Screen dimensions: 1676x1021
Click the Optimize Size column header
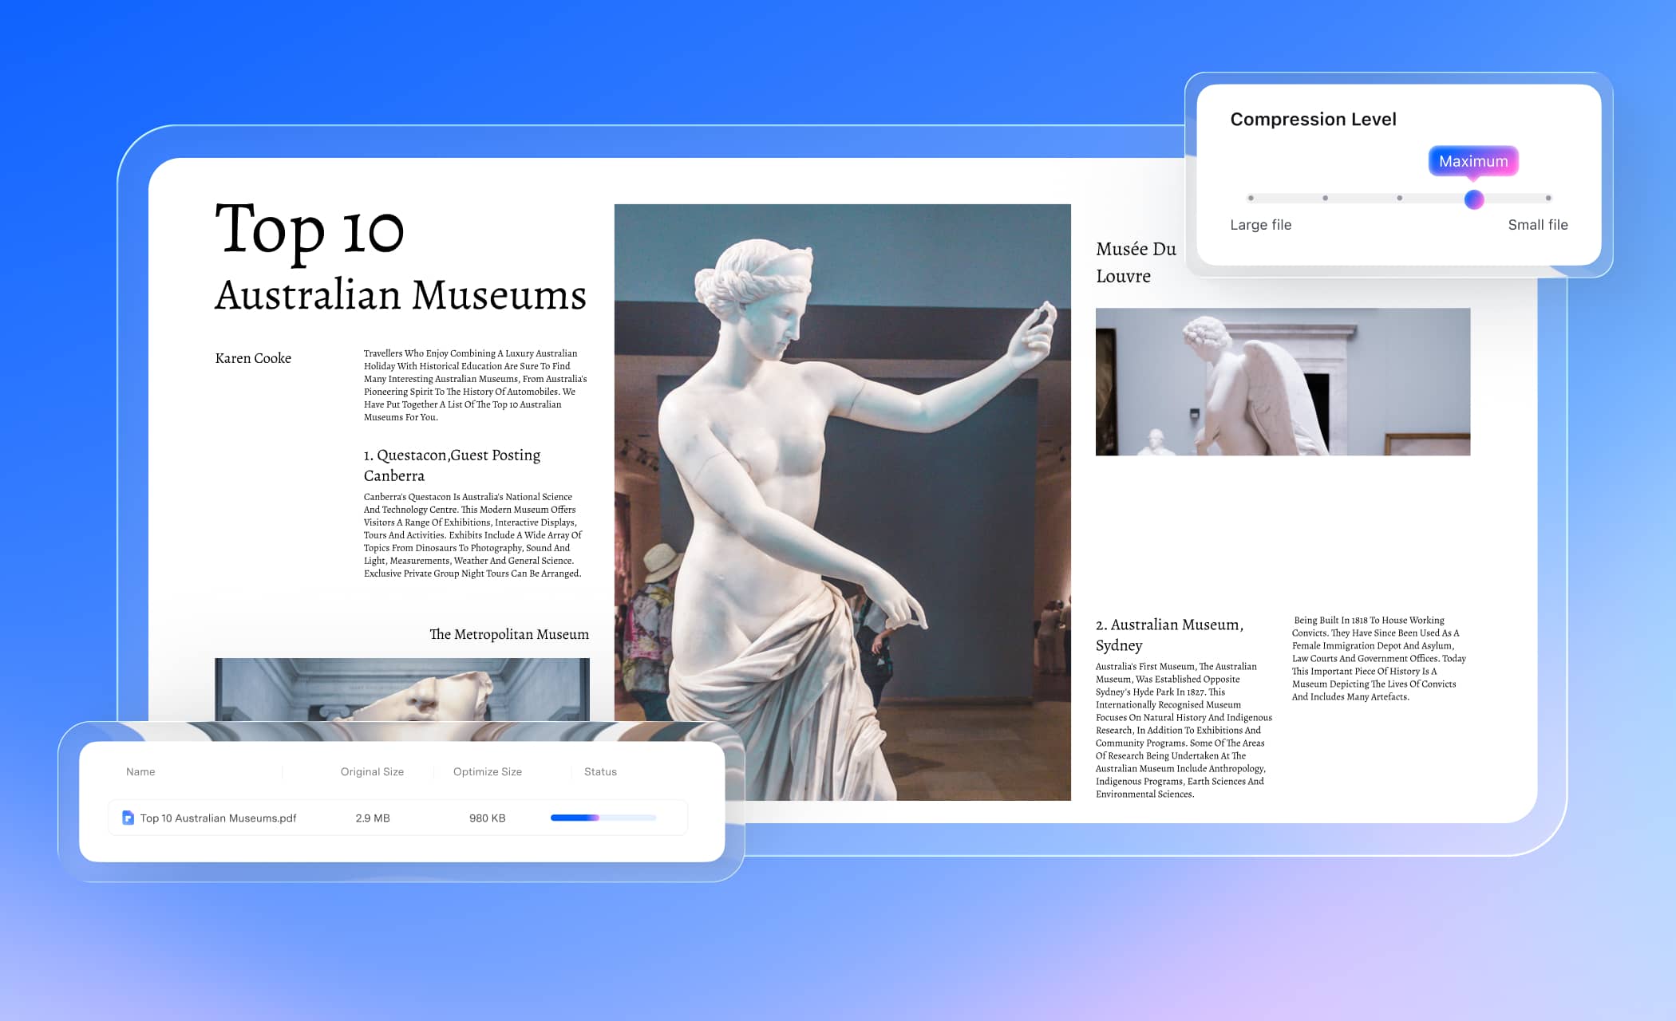pyautogui.click(x=488, y=771)
